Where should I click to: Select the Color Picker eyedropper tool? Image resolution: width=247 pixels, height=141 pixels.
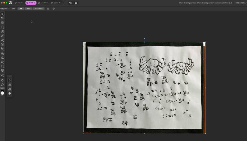(2, 75)
